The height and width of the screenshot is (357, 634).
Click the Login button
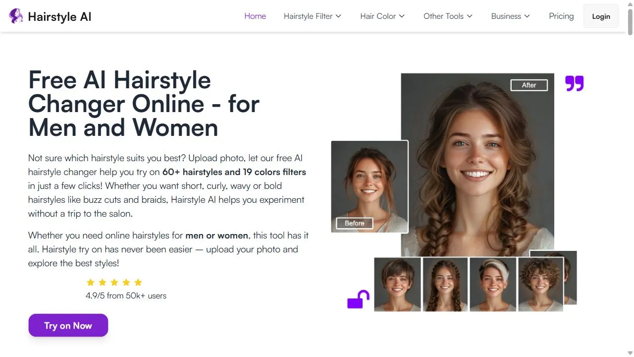coord(601,16)
